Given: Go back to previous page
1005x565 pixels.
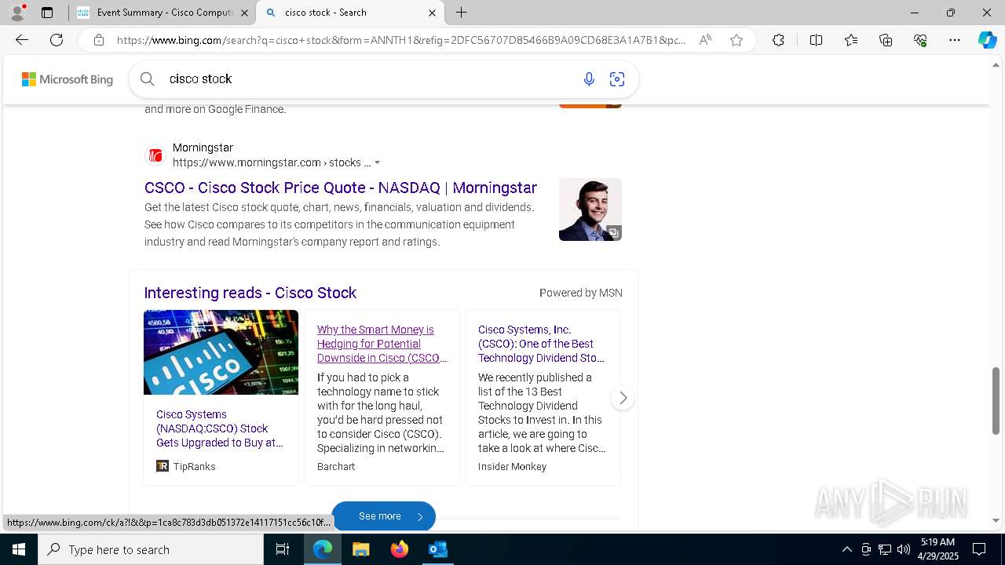Looking at the screenshot, I should click(x=22, y=40).
